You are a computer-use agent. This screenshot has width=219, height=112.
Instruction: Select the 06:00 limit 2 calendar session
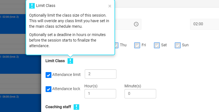21,103
